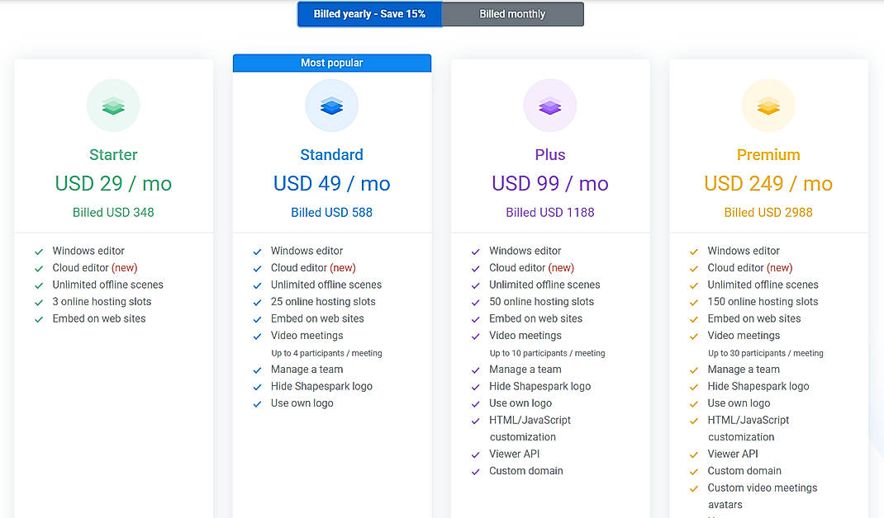Click the Premium HTML/JavaScript customization checkmark
884x518 pixels.
[694, 421]
